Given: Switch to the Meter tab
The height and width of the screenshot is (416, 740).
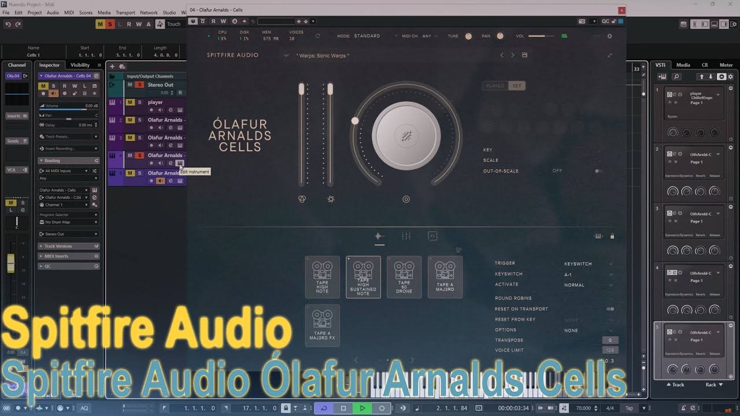Looking at the screenshot, I should click(x=726, y=65).
